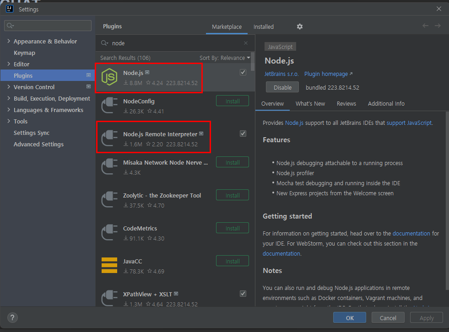The image size is (449, 332).
Task: Expand Appearance & Behavior settings
Action: pos(9,41)
